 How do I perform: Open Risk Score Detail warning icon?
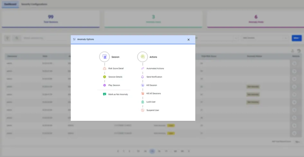click(105, 69)
